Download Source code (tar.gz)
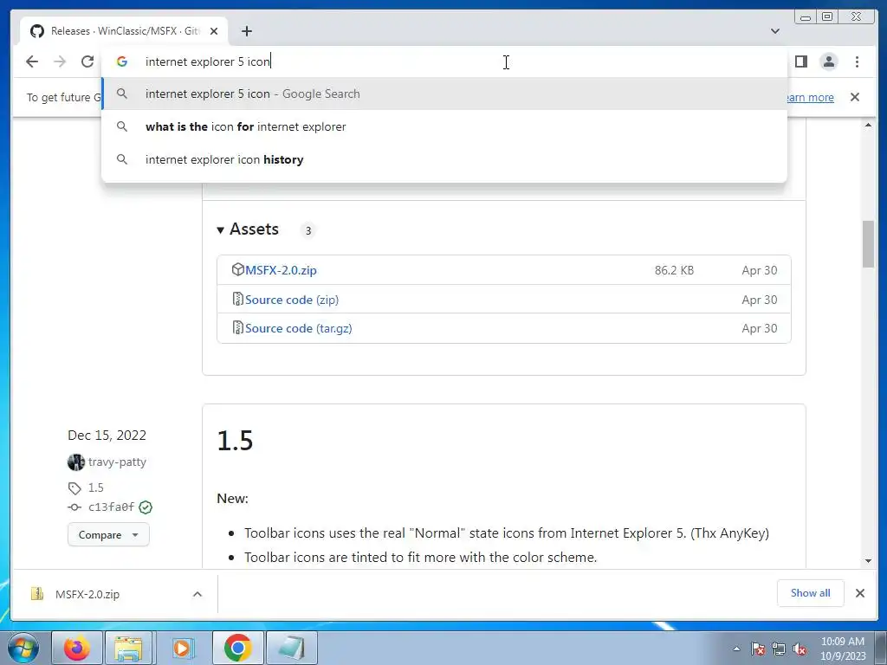 (x=298, y=328)
